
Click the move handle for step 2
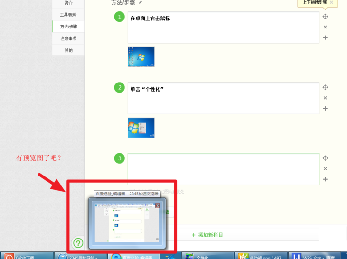pos(325,87)
